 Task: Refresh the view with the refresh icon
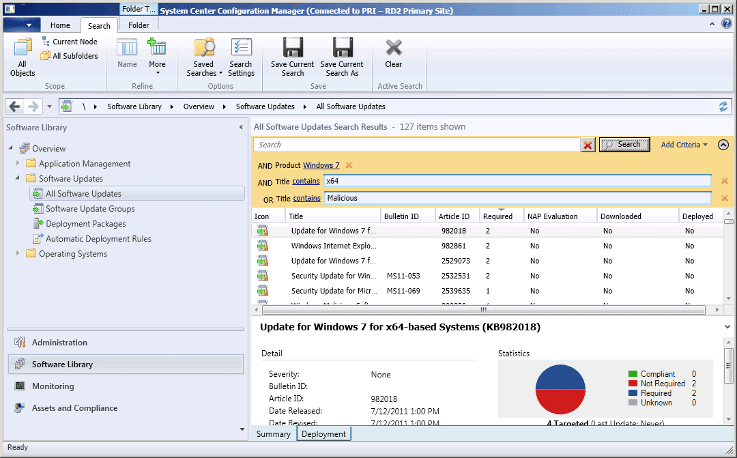[723, 106]
